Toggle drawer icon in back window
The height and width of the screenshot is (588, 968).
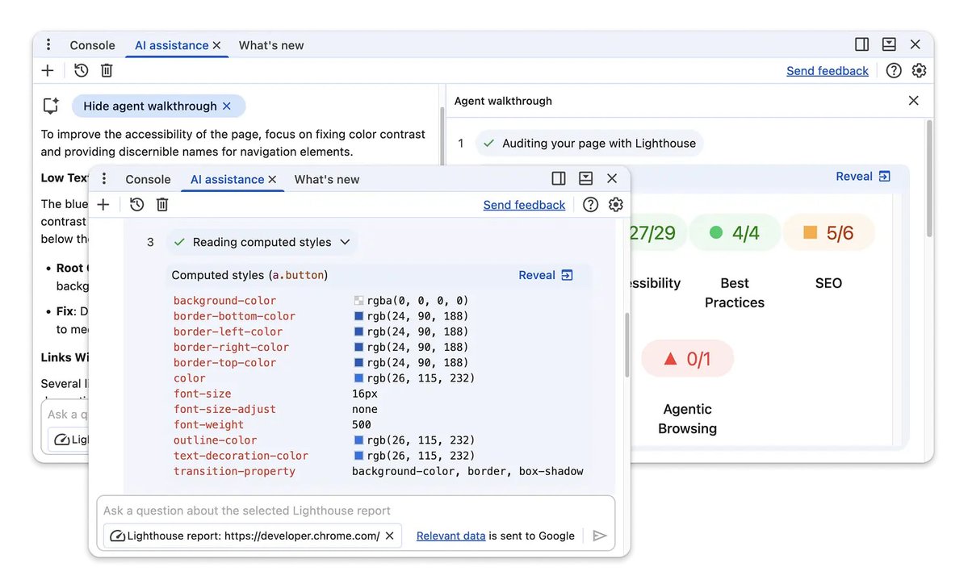pyautogui.click(x=889, y=44)
